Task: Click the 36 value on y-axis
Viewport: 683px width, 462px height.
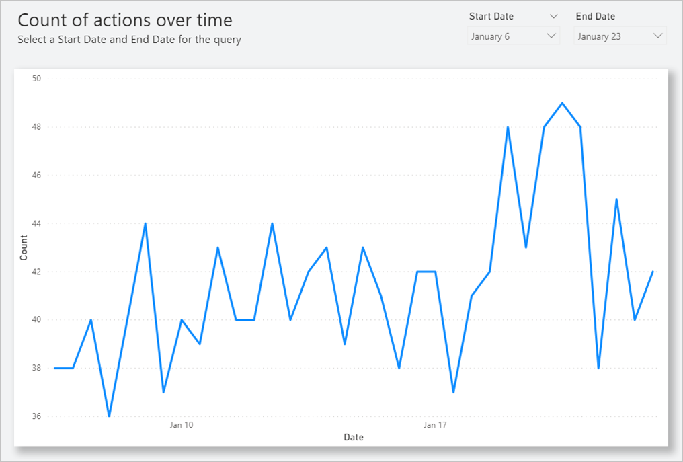Action: [36, 416]
